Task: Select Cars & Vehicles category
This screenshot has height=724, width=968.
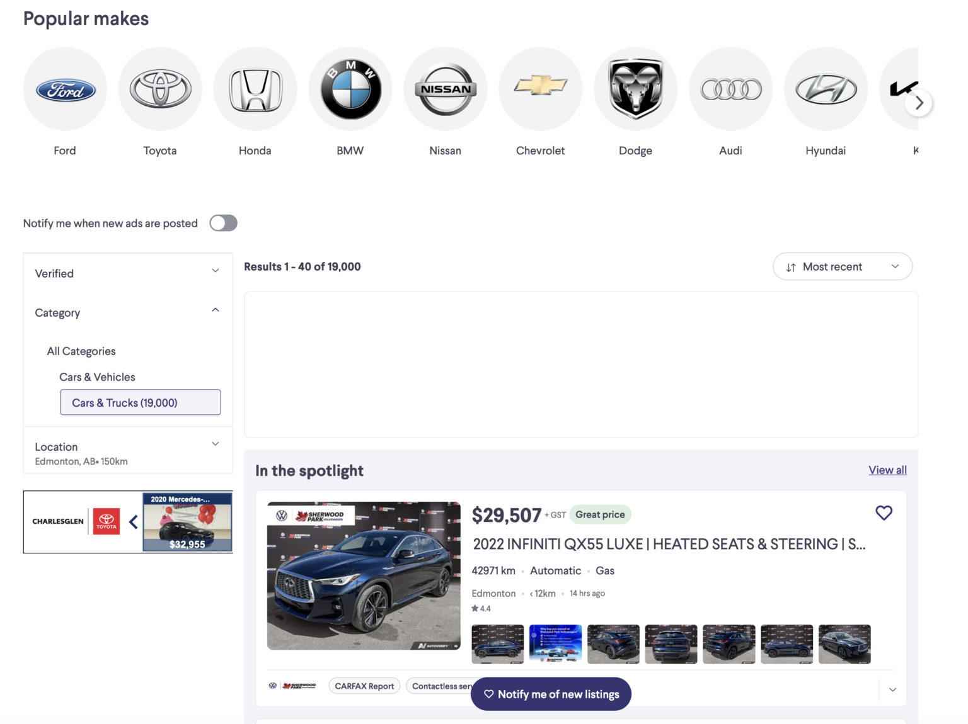Action: pyautogui.click(x=97, y=377)
